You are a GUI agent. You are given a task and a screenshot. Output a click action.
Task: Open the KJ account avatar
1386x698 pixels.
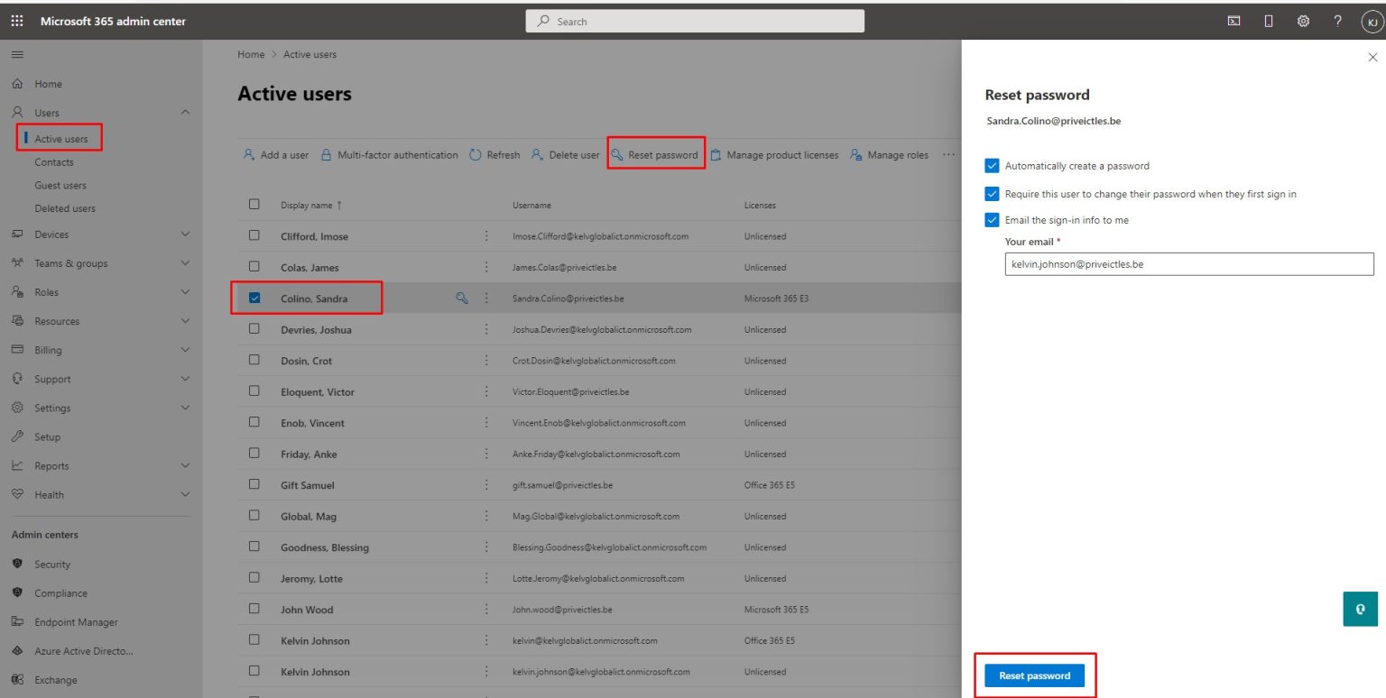1372,23
